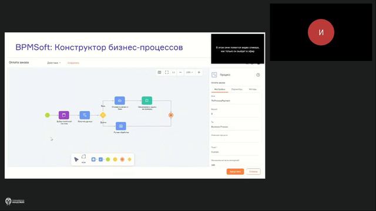Select the blue send request to bank node

point(120,100)
